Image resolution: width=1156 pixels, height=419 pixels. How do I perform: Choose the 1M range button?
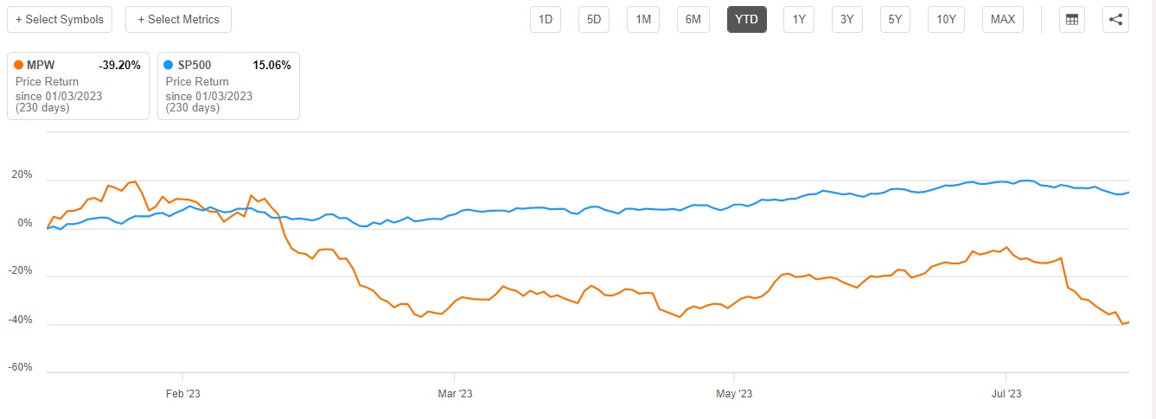click(643, 19)
